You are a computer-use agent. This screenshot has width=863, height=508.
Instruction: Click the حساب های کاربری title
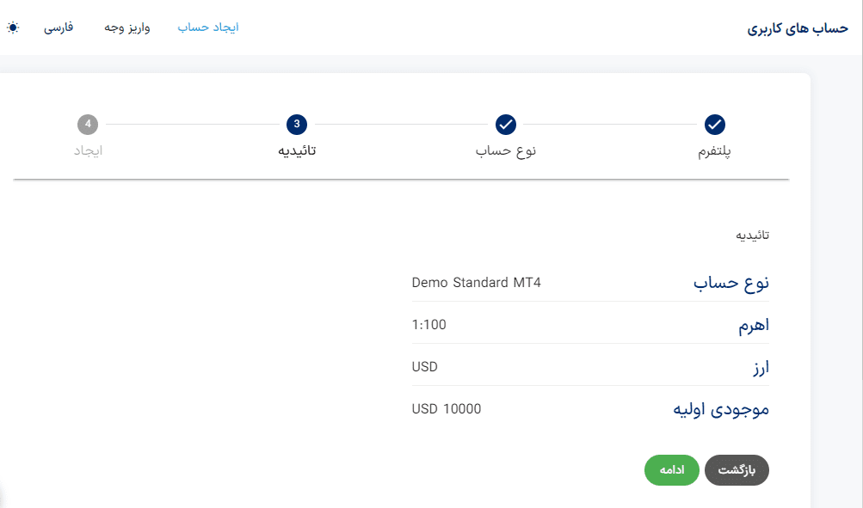pos(798,28)
